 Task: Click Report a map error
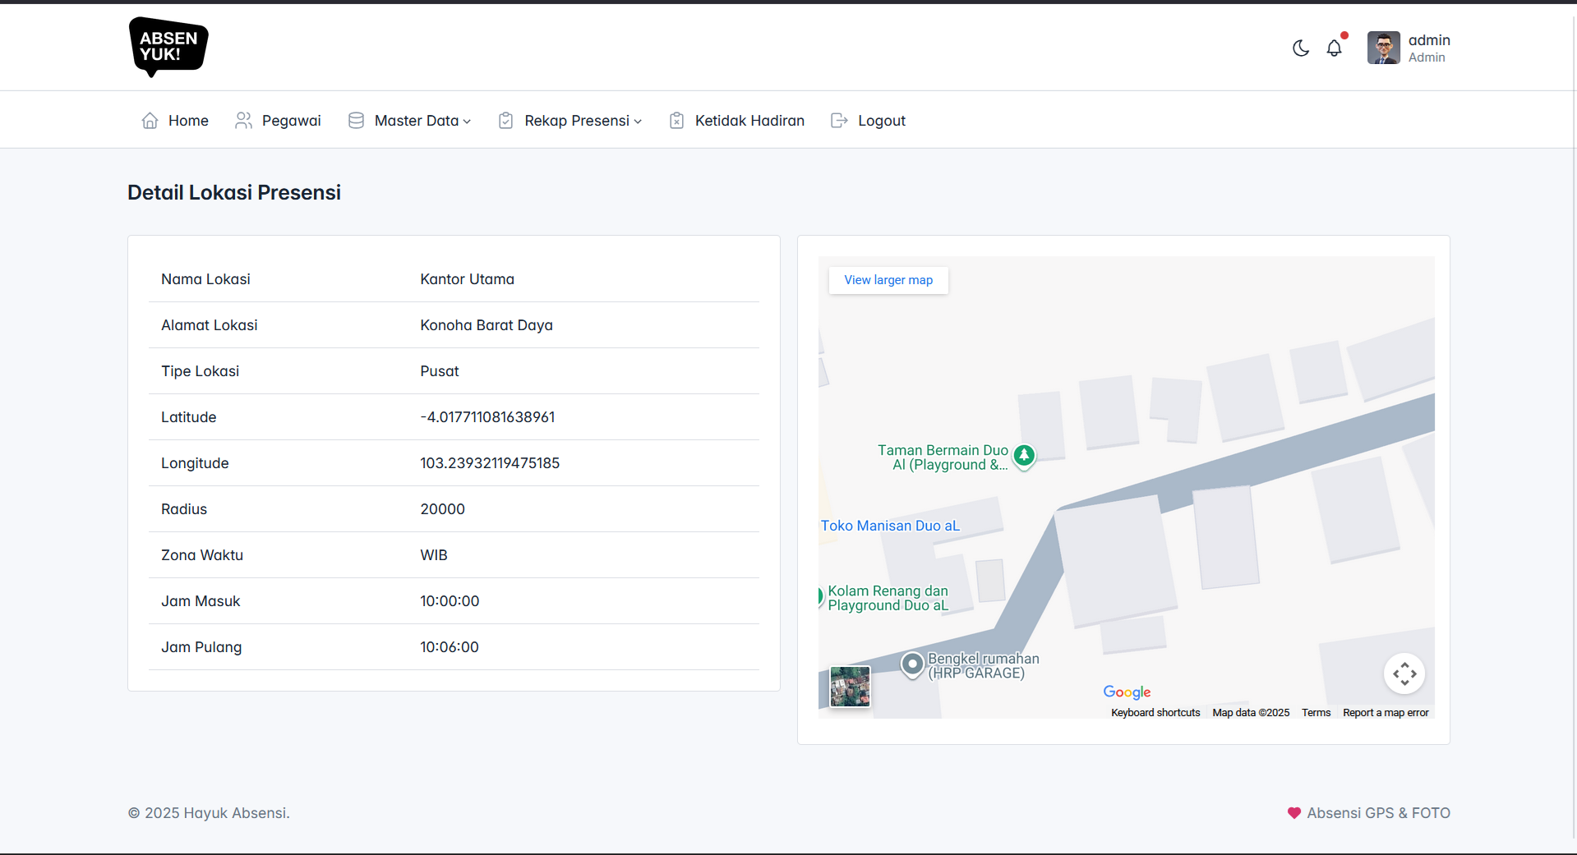pyautogui.click(x=1386, y=713)
